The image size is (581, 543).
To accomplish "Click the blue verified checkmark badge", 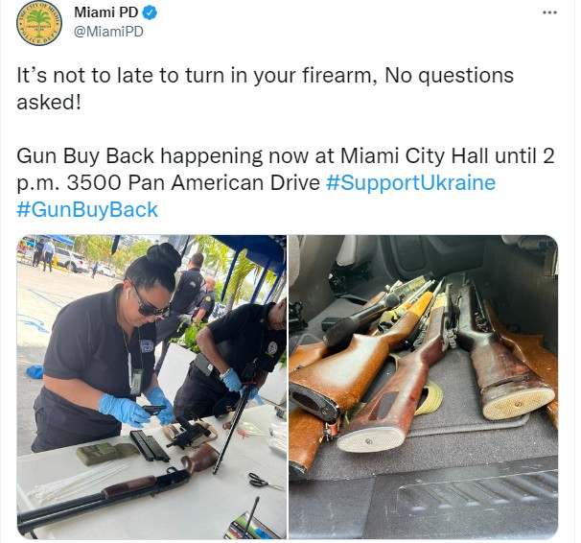I will point(150,13).
